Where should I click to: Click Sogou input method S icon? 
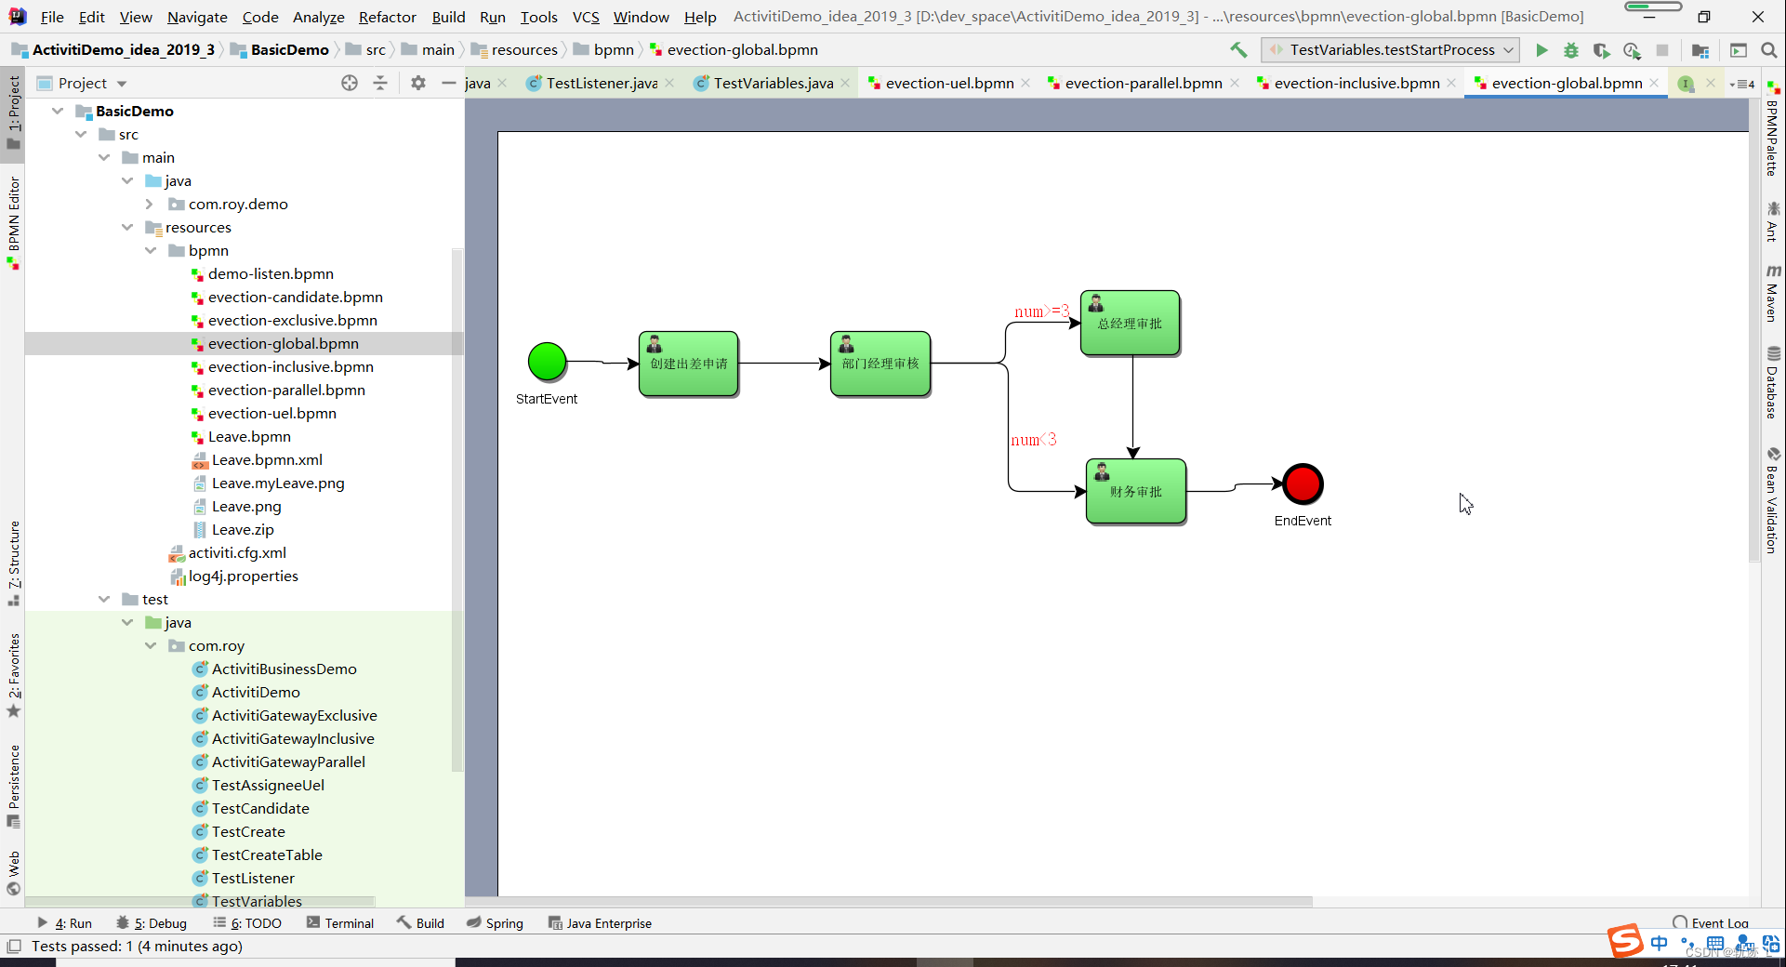coord(1625,941)
